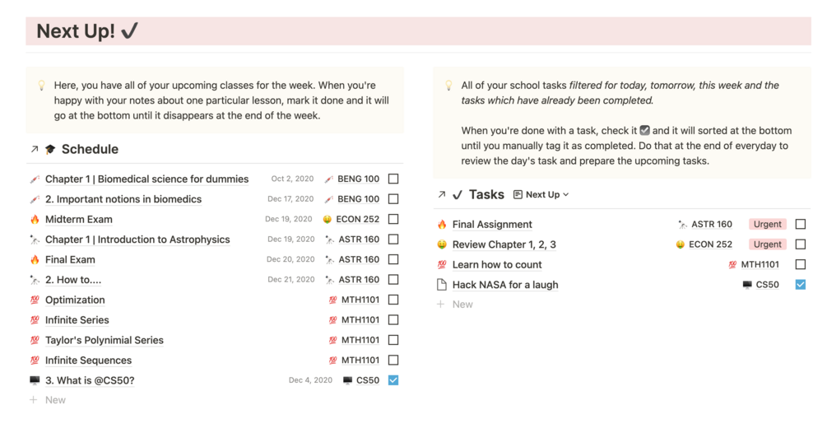Click the arrow icon next to Schedule heading
The image size is (827, 428).
pos(34,149)
